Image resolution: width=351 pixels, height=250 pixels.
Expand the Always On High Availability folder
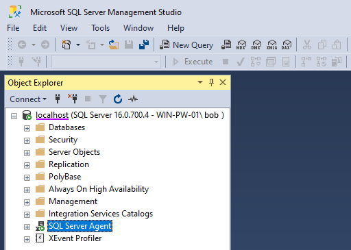[27, 190]
